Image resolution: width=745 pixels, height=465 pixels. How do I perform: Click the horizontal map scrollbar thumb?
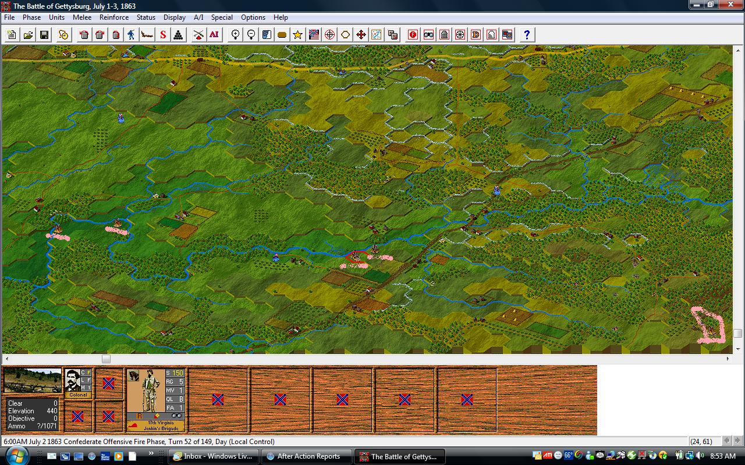pos(106,359)
